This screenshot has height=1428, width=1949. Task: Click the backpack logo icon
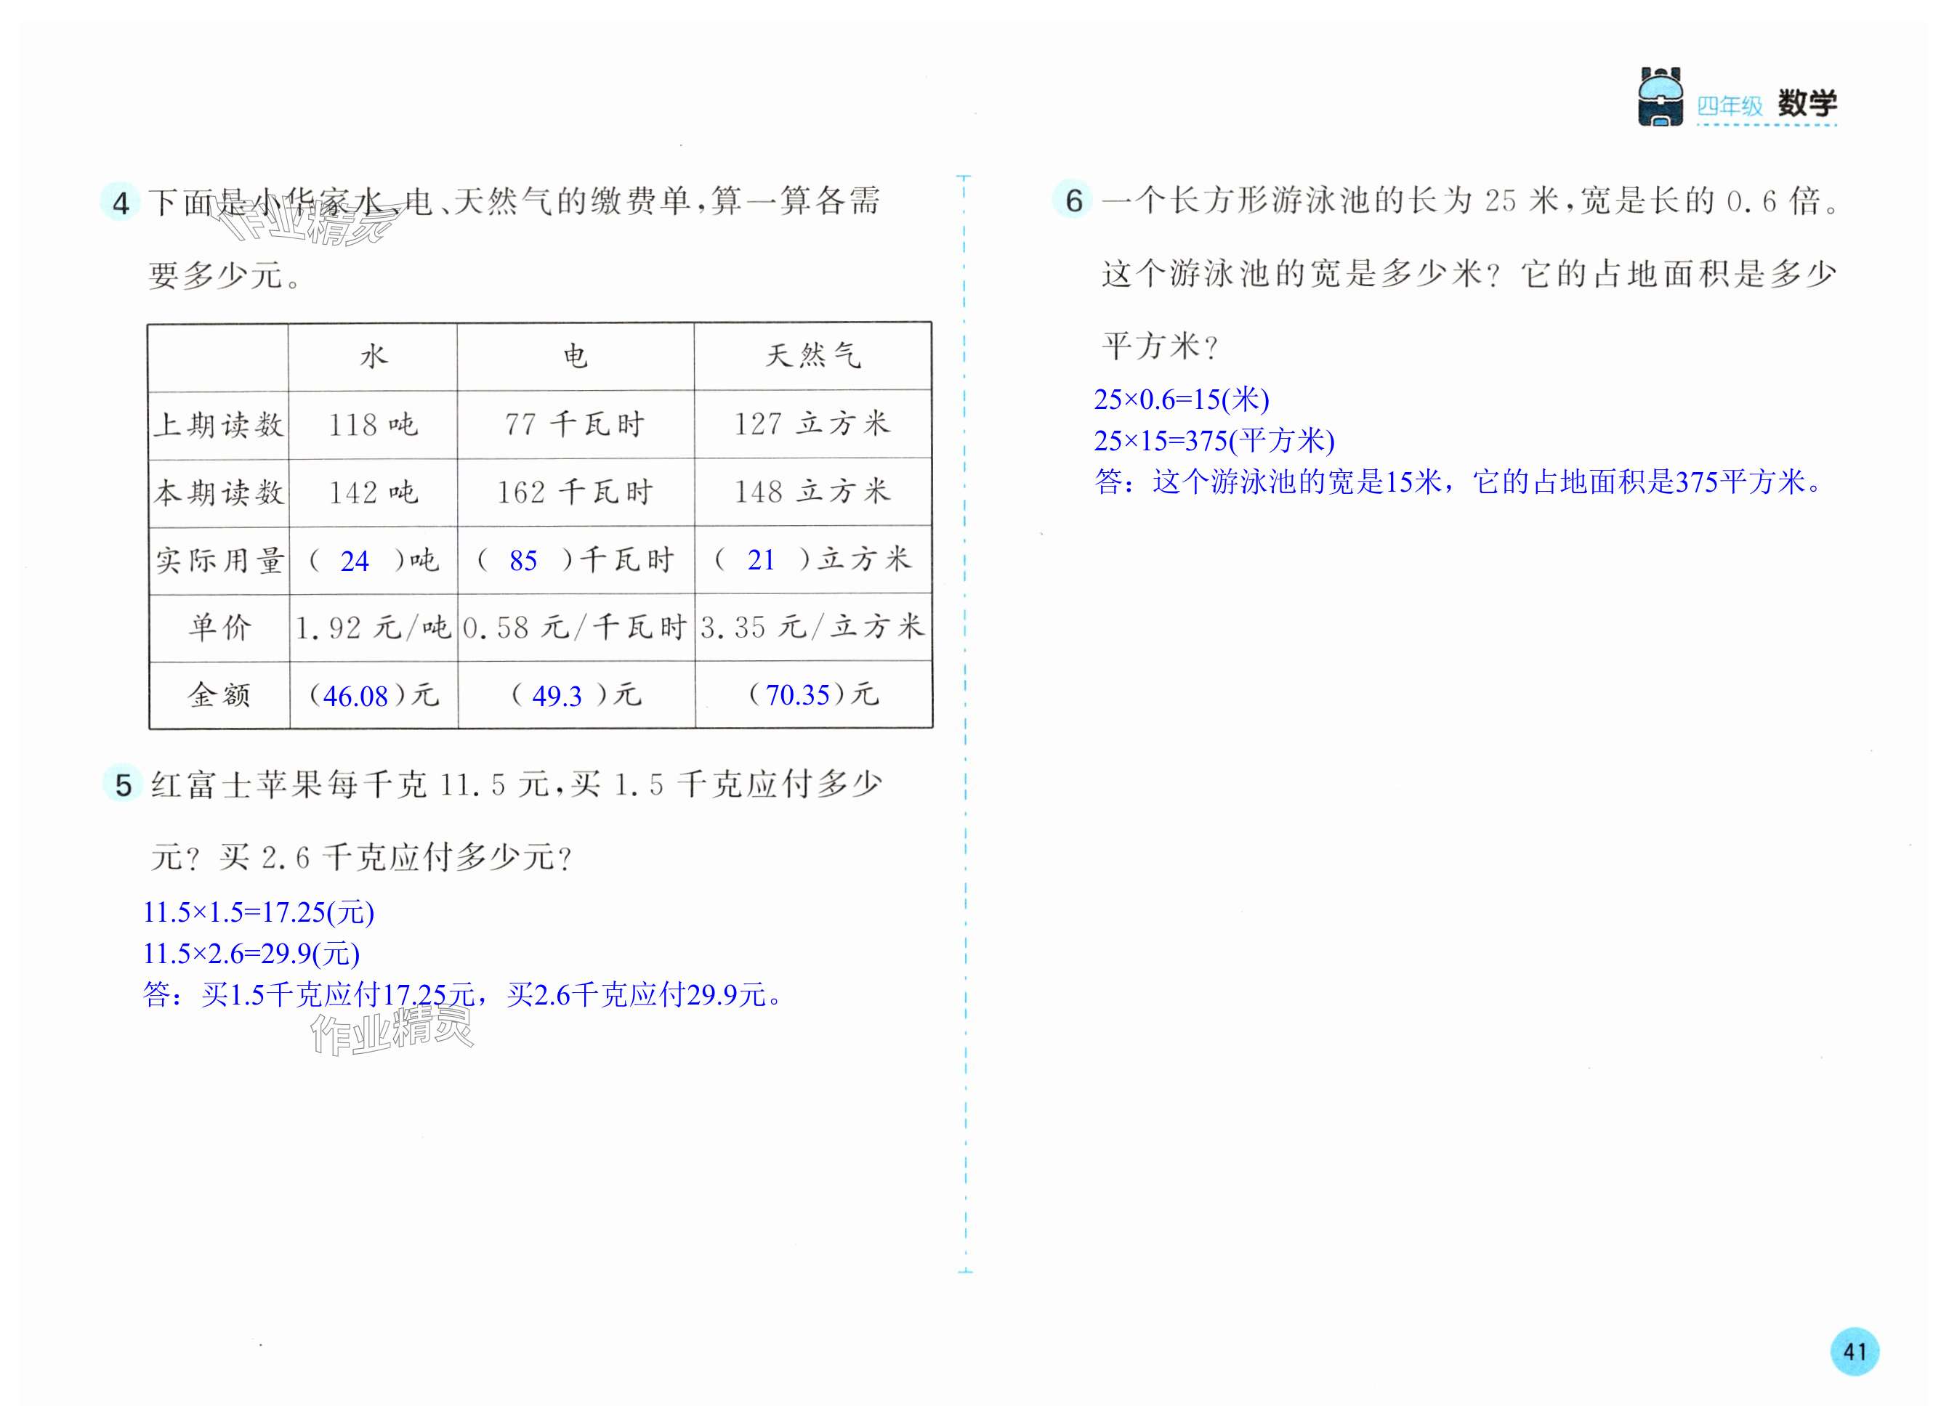coord(1661,97)
